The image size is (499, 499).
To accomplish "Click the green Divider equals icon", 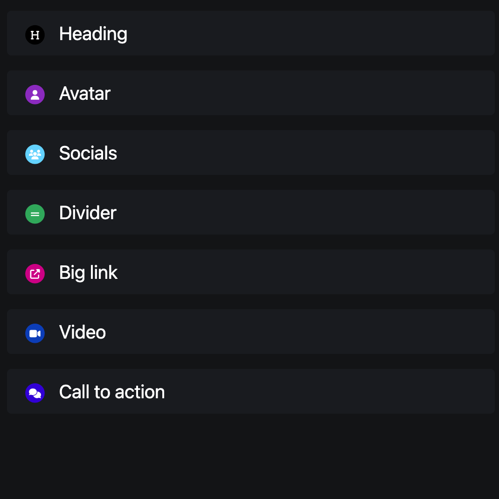I will point(35,214).
